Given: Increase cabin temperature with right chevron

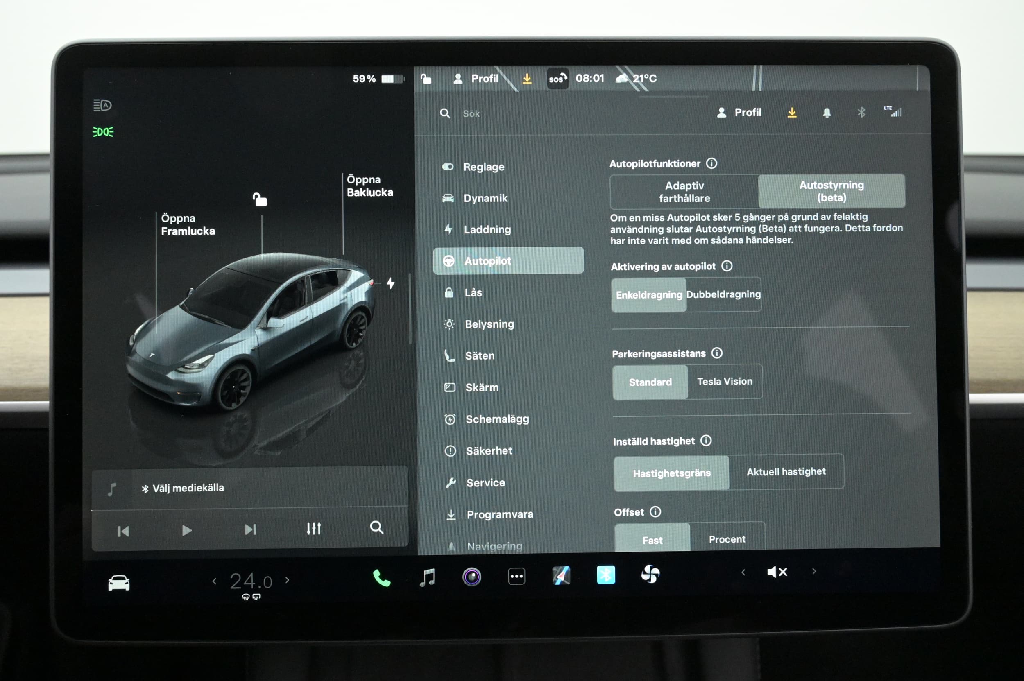Looking at the screenshot, I should [287, 580].
